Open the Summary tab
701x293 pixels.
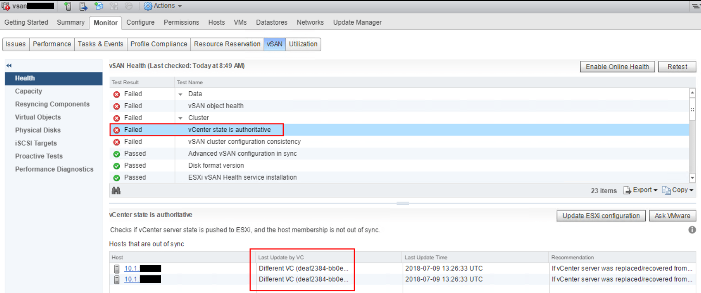[71, 23]
